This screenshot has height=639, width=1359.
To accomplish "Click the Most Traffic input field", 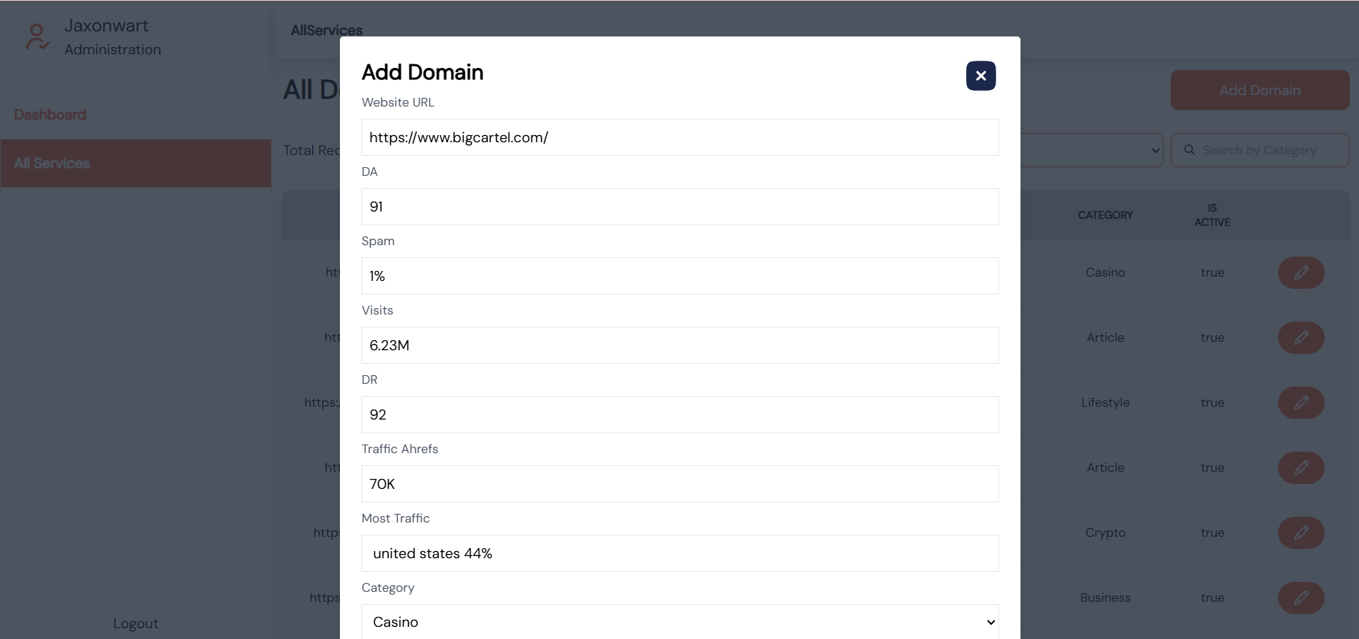I will click(679, 553).
